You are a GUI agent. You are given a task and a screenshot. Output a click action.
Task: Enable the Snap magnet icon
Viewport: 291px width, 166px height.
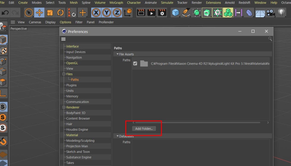[3, 141]
